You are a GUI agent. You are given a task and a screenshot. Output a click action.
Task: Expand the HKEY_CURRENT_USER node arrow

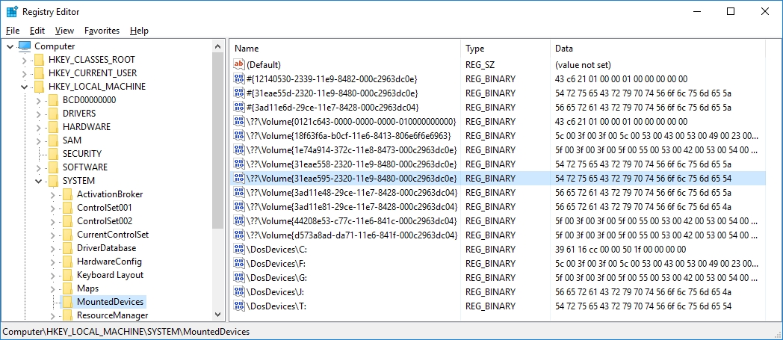pos(25,73)
